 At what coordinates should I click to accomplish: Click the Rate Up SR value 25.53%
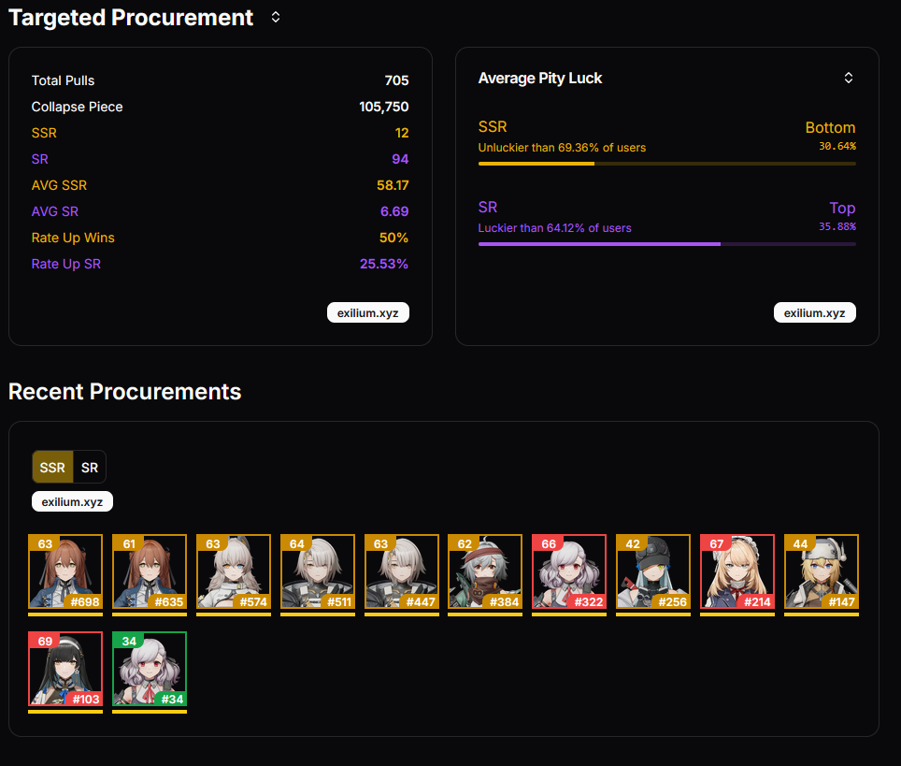tap(384, 264)
